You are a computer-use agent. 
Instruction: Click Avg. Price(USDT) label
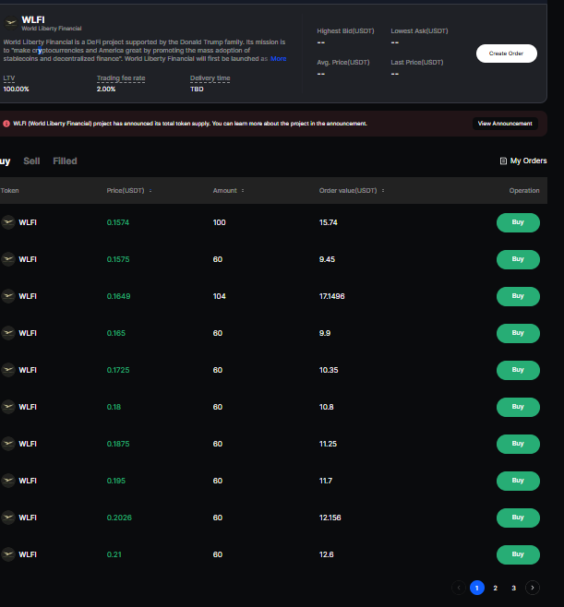[343, 63]
